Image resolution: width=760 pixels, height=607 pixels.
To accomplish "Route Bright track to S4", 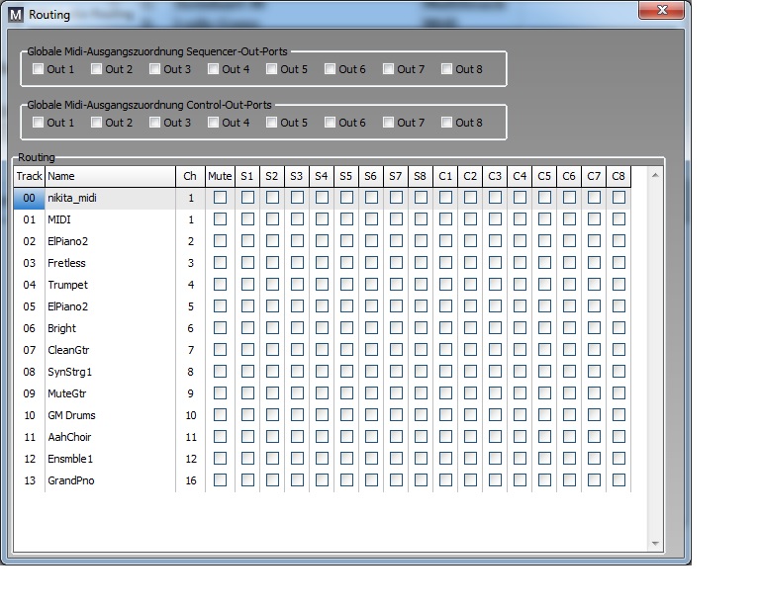I will click(322, 328).
